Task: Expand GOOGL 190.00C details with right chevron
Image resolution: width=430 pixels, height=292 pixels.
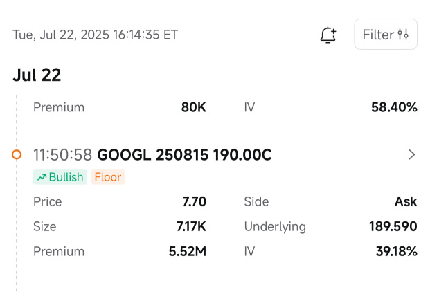Action: [411, 155]
